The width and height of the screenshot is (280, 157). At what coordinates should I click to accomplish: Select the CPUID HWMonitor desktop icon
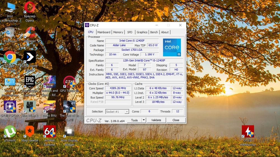click(x=248, y=136)
